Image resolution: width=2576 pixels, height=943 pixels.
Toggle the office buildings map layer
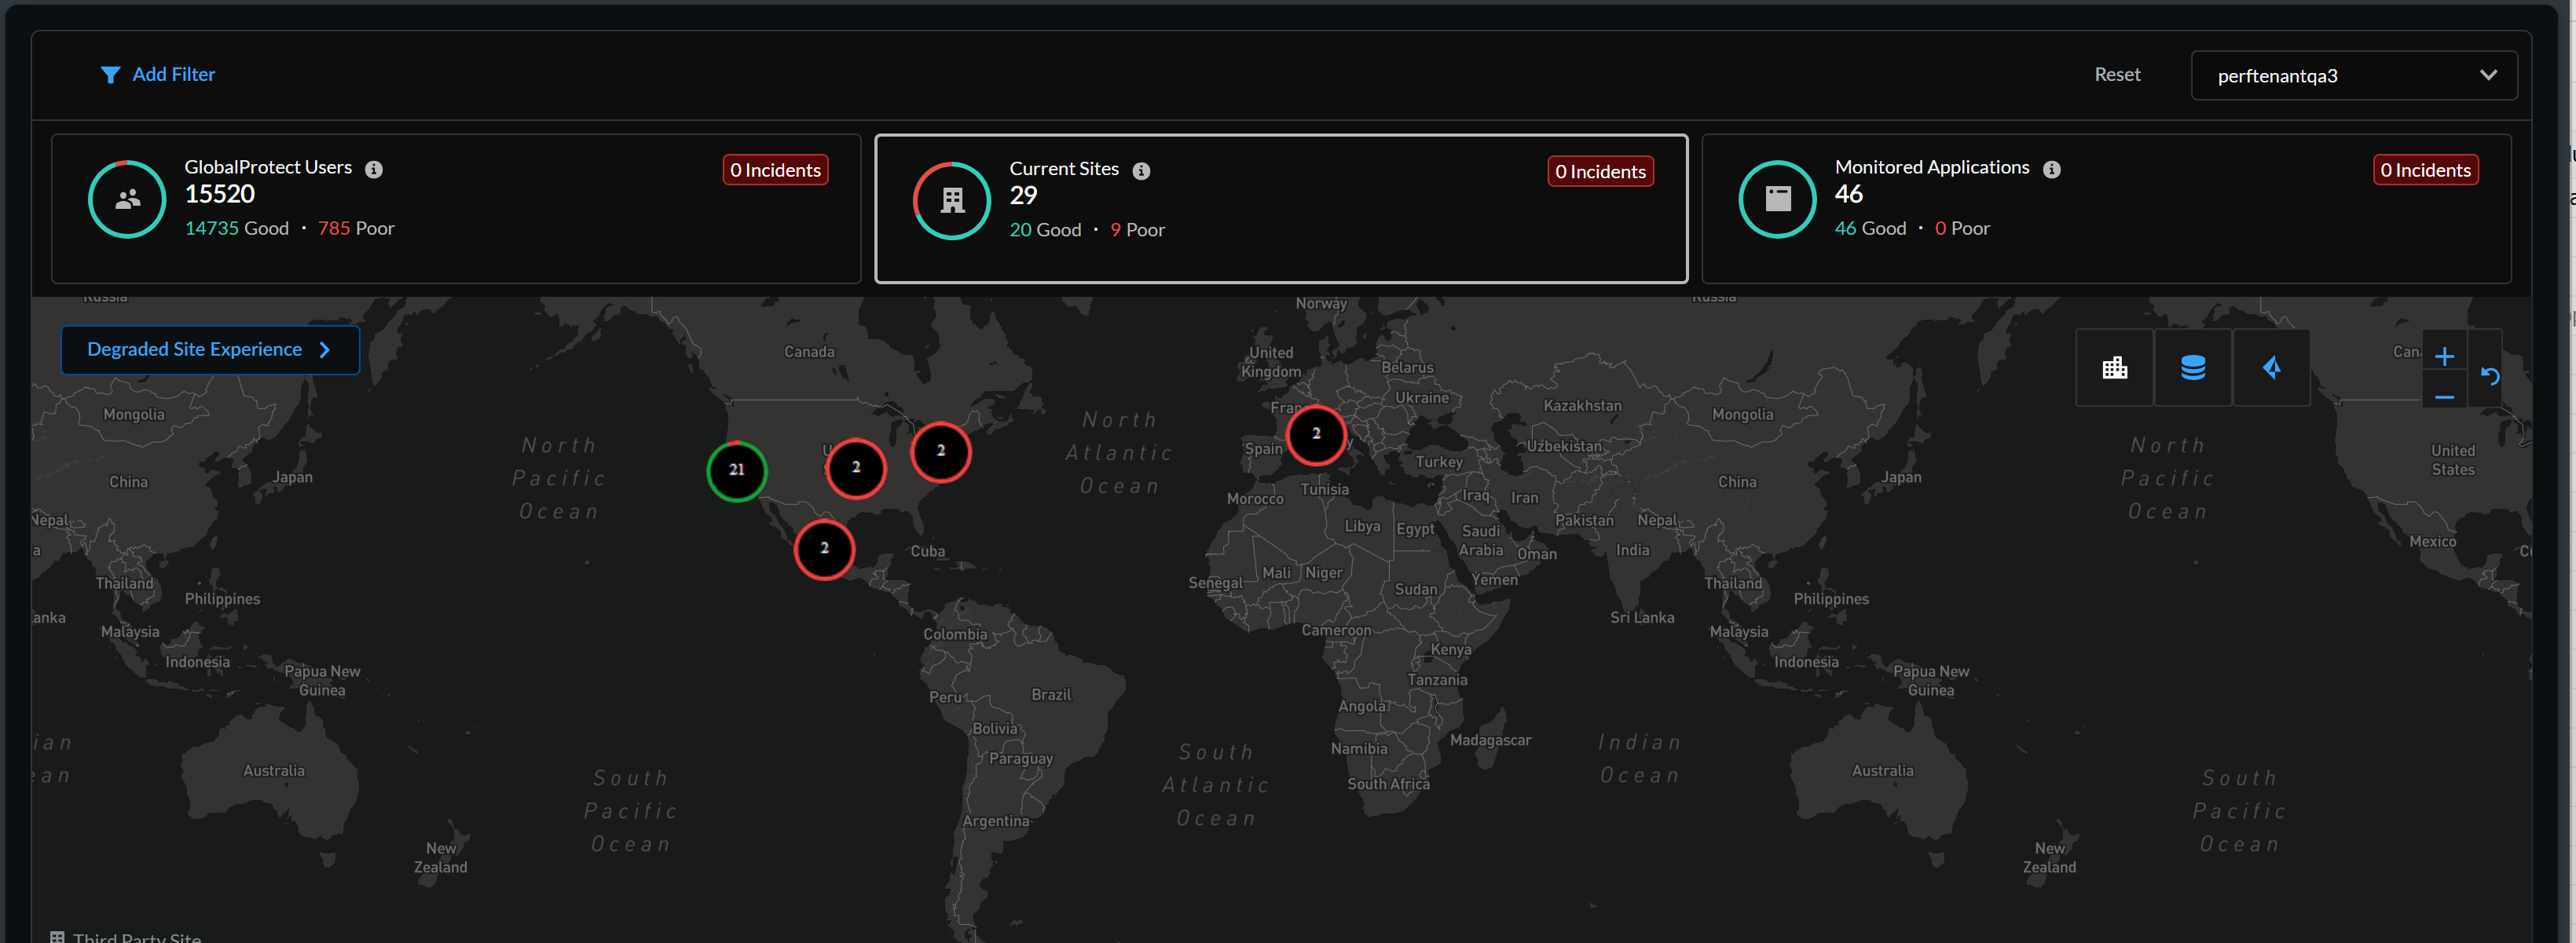click(2114, 367)
